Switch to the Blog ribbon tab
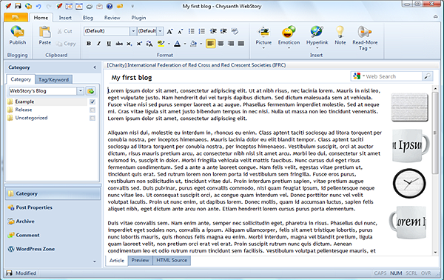 tap(88, 18)
